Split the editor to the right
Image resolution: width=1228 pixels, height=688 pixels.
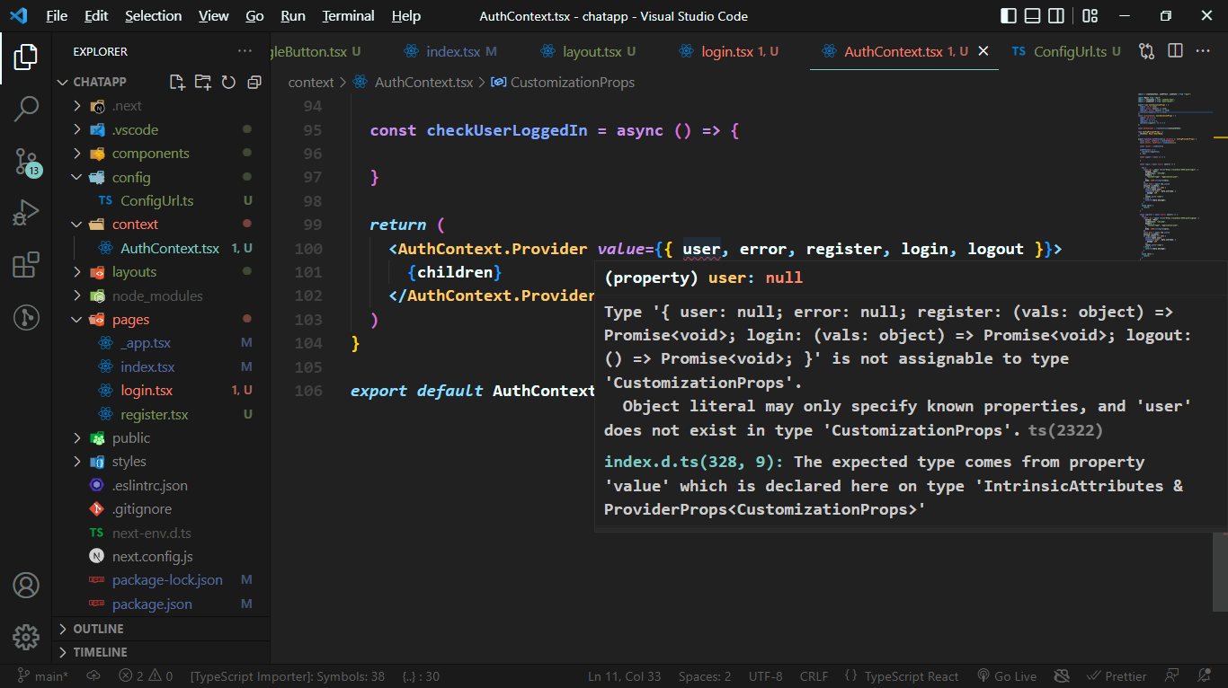coord(1174,51)
